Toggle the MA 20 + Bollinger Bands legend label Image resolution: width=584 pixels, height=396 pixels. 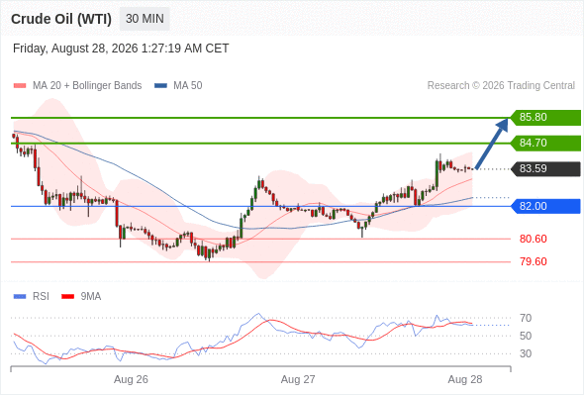pos(87,86)
